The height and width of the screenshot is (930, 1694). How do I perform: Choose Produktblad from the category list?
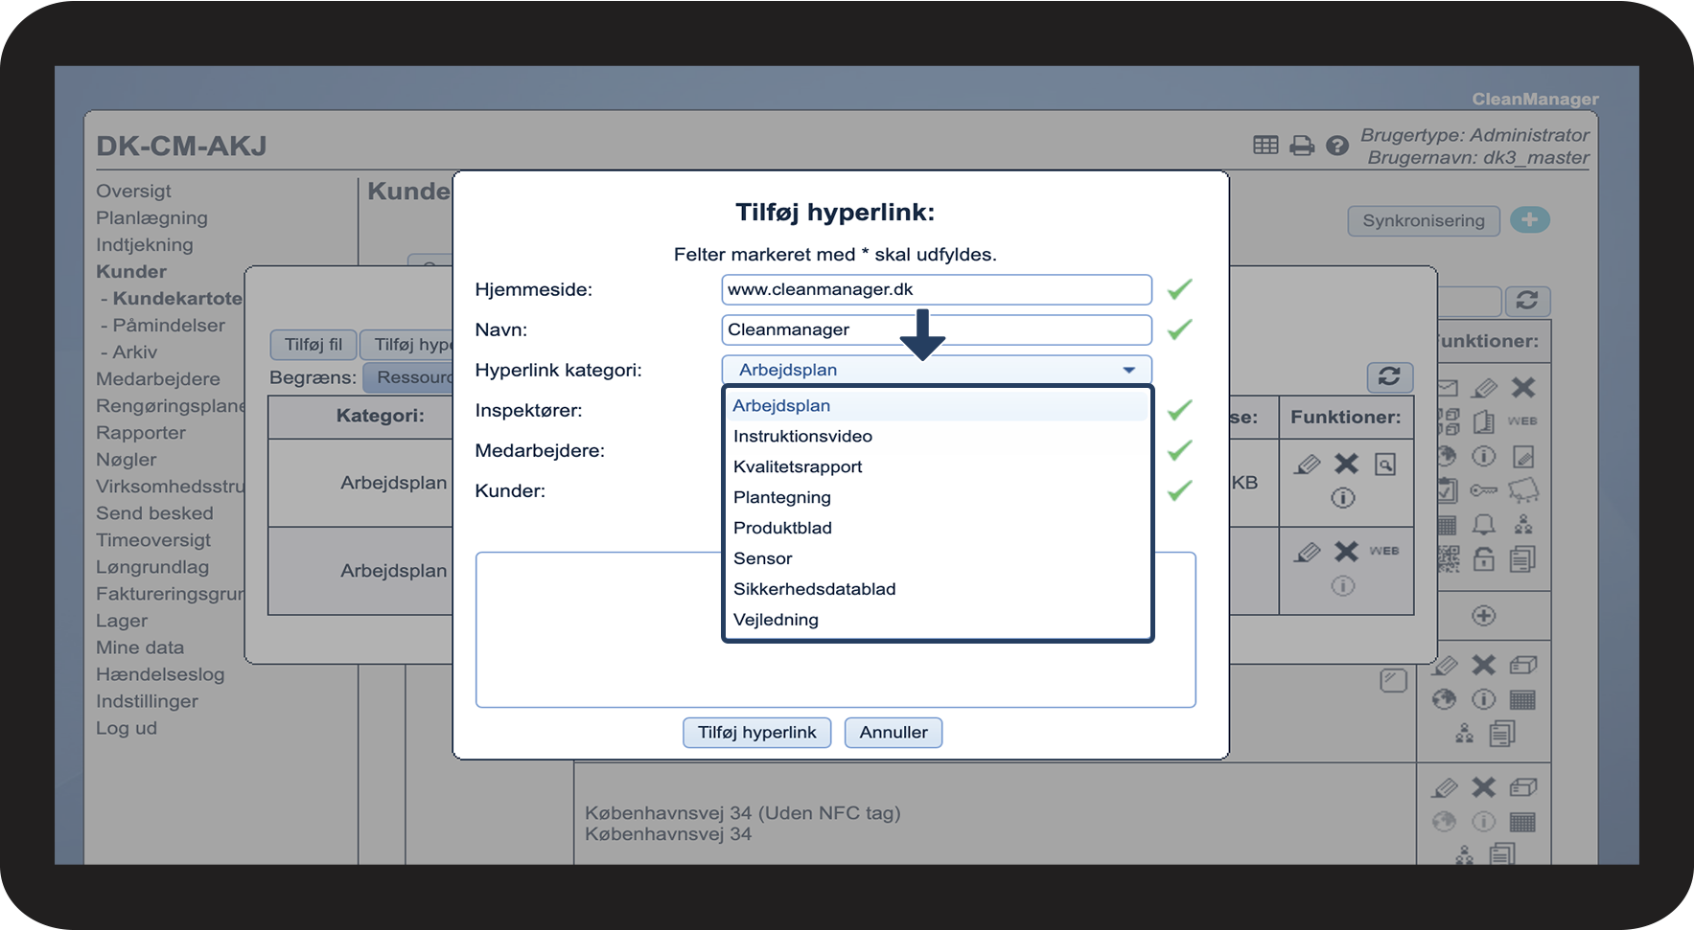coord(937,528)
